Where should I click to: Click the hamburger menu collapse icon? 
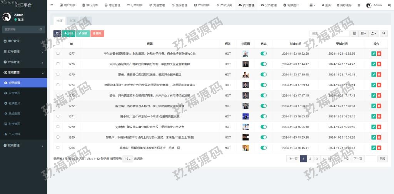pos(52,5)
